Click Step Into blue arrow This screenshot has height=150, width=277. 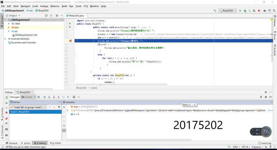(x=49, y=97)
